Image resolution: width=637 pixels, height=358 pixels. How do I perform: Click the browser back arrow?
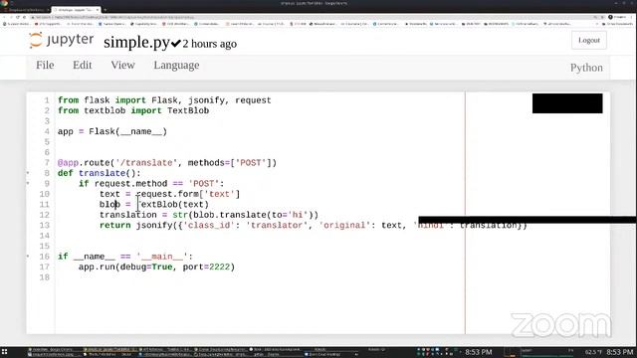pos(5,17)
